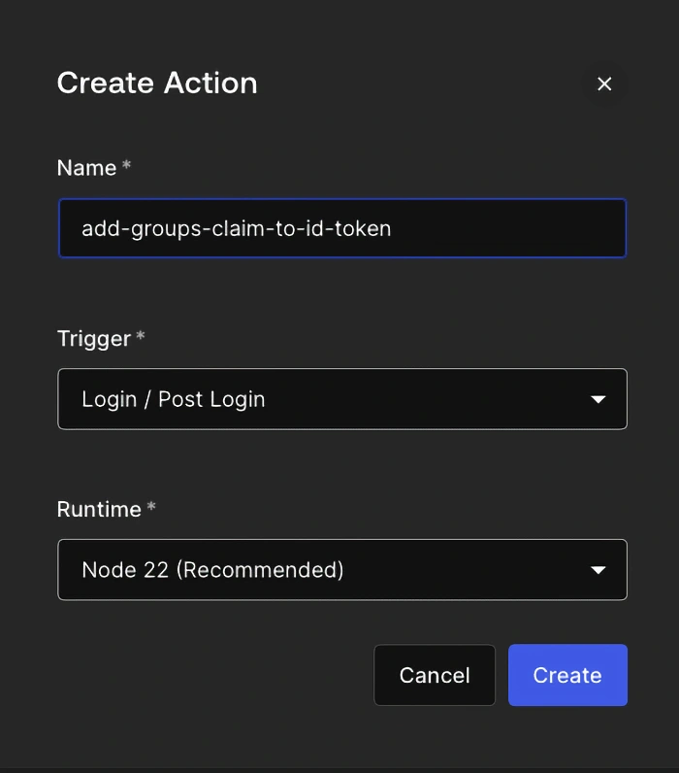Open the Runtime dropdown
This screenshot has width=679, height=773.
pos(342,569)
